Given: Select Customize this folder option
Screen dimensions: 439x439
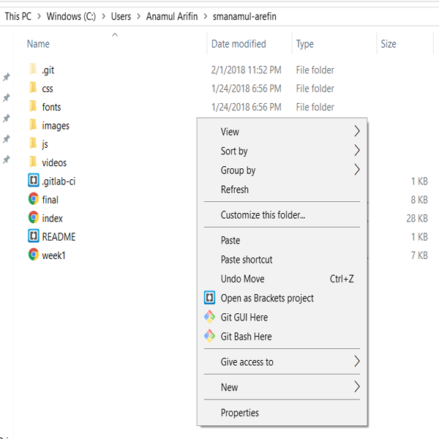Looking at the screenshot, I should 263,215.
